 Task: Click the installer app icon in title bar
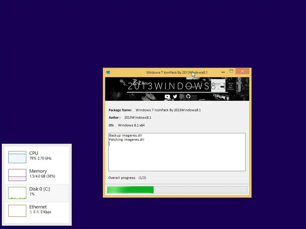[108, 72]
